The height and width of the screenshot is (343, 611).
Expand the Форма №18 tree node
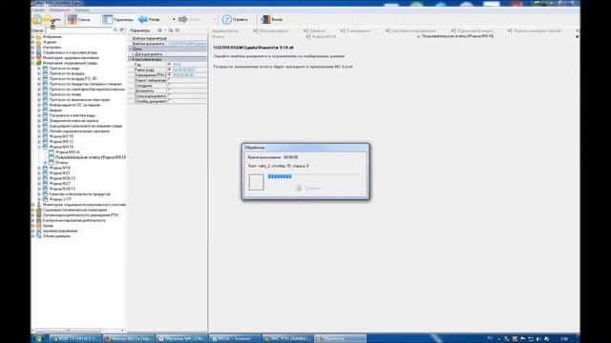(x=39, y=168)
